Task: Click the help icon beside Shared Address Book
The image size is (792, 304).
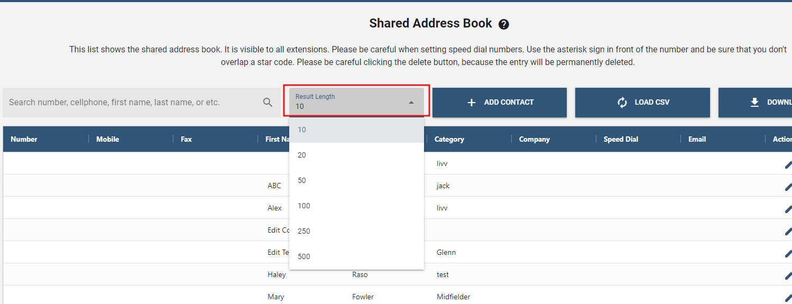Action: click(504, 24)
